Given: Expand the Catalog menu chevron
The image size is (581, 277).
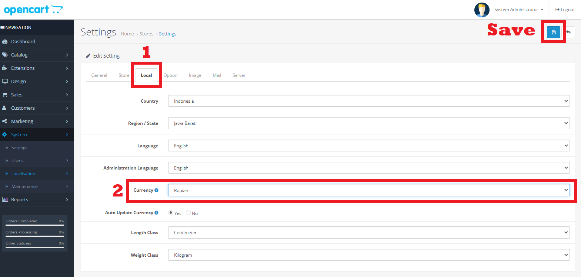Looking at the screenshot, I should click(x=67, y=55).
